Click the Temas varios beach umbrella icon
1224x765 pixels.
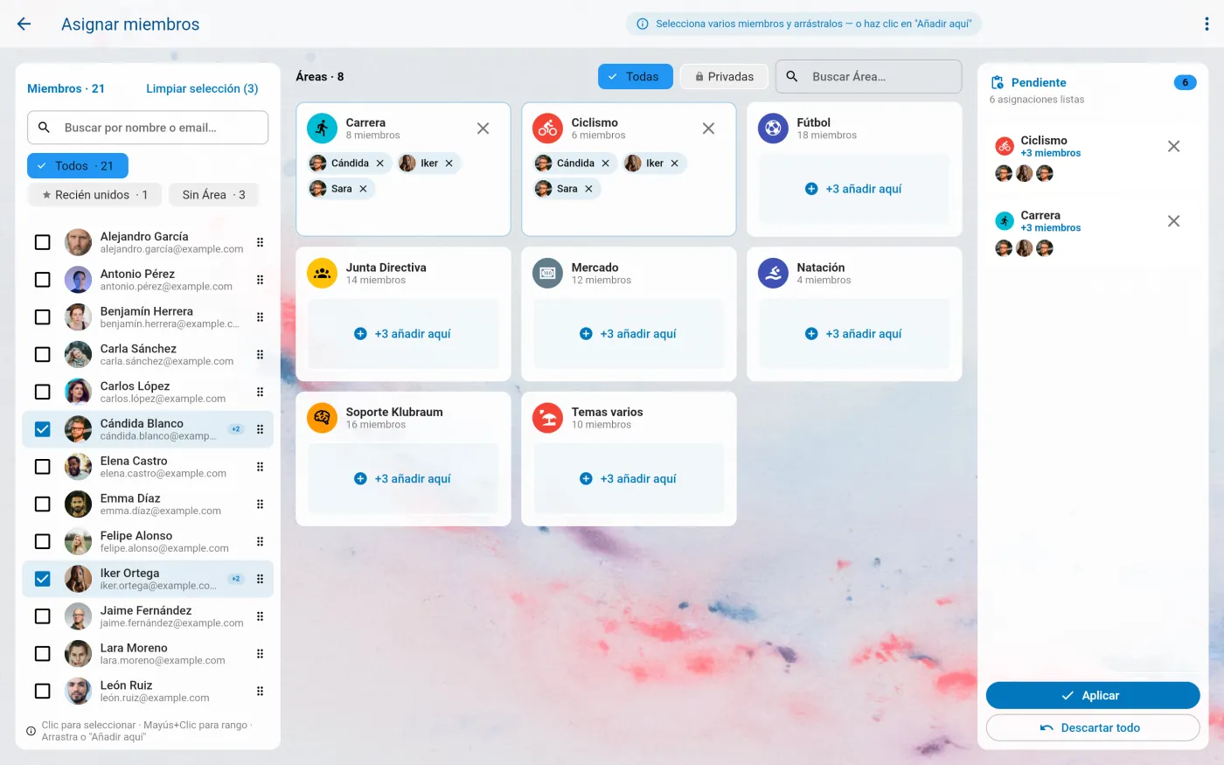coord(547,418)
